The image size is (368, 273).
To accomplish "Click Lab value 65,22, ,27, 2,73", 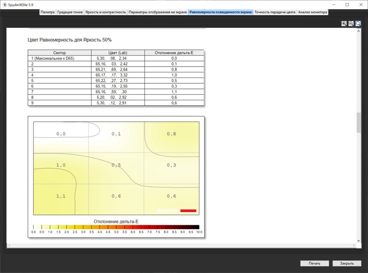I will coord(111,81).
